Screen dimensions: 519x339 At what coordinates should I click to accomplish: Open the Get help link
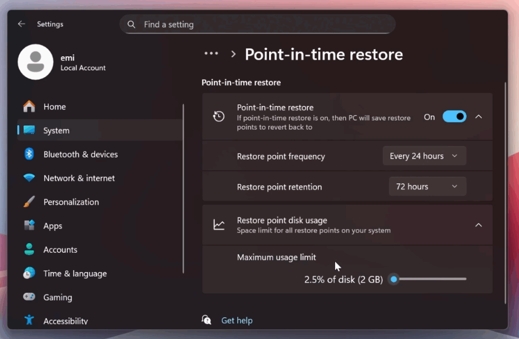coord(237,320)
